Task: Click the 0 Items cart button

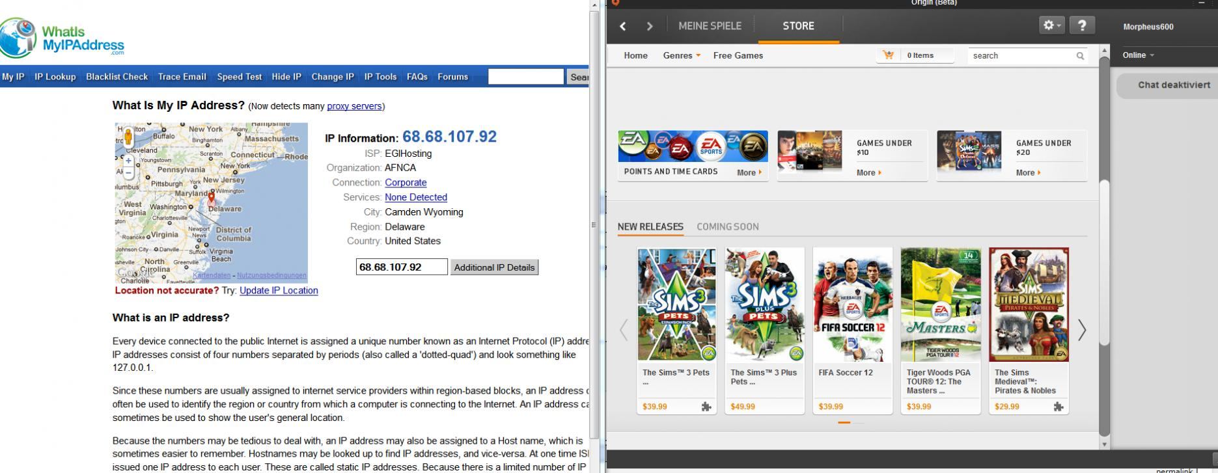Action: pyautogui.click(x=915, y=55)
